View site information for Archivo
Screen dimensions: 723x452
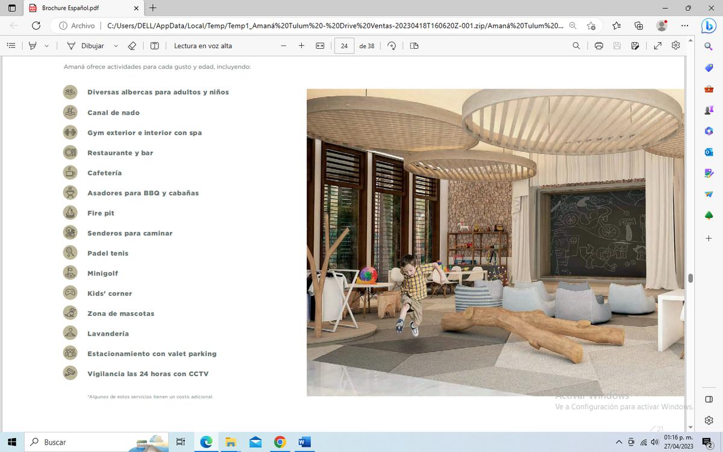point(77,26)
